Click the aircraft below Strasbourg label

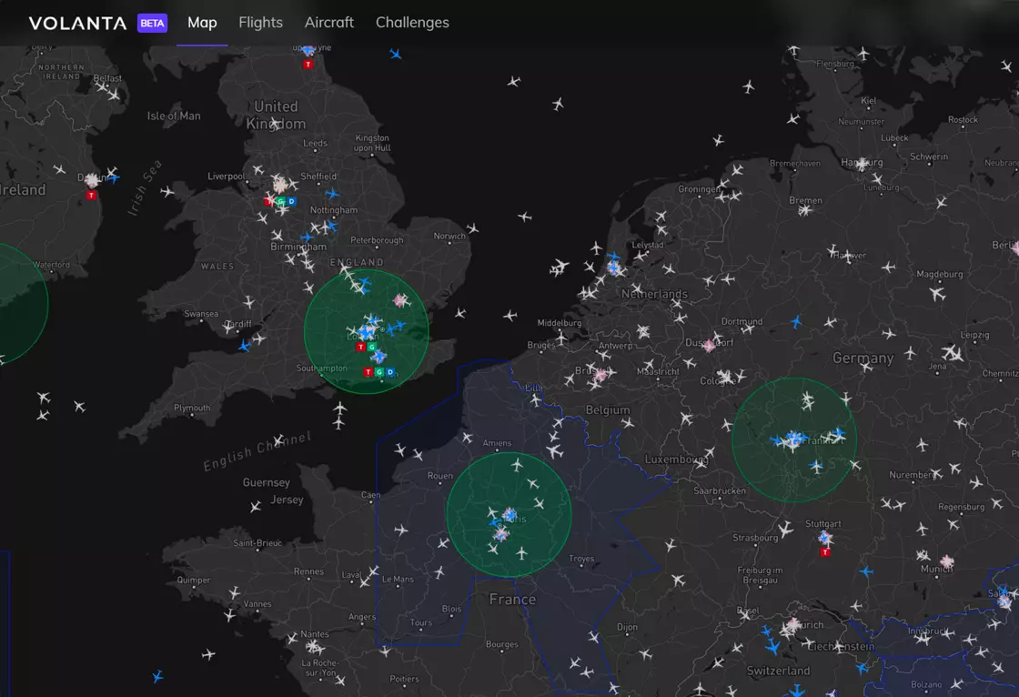(x=785, y=530)
